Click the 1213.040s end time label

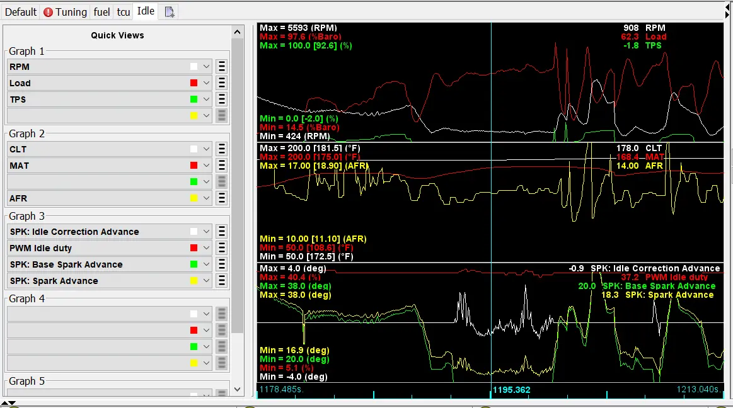point(699,389)
